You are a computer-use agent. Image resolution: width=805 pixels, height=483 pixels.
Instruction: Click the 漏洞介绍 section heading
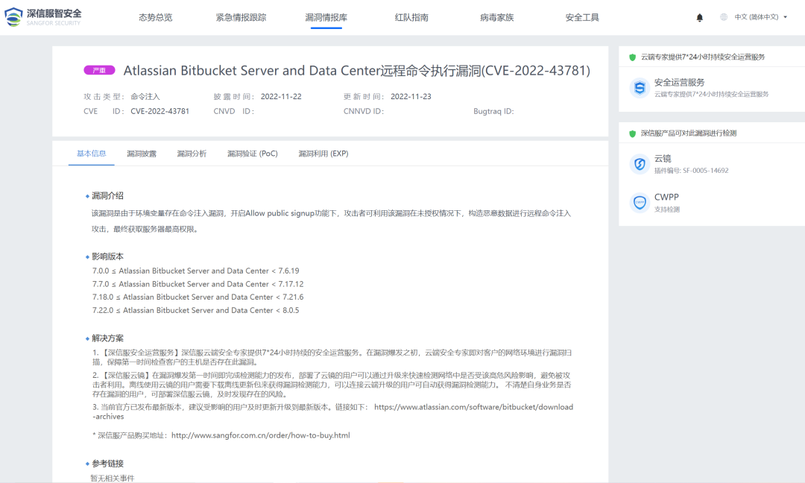point(107,195)
